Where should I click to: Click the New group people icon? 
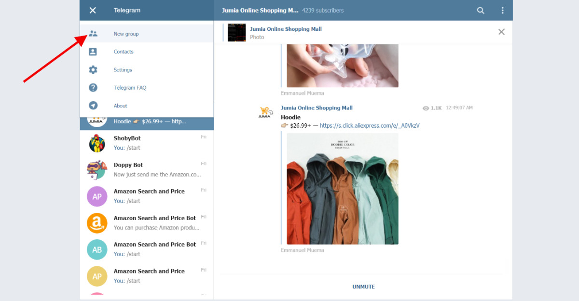tap(93, 34)
